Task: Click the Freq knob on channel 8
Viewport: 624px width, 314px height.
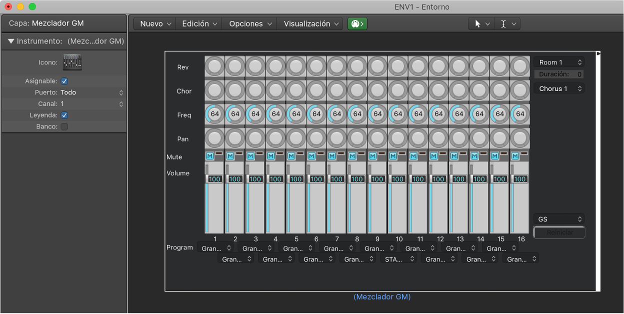Action: pos(357,114)
